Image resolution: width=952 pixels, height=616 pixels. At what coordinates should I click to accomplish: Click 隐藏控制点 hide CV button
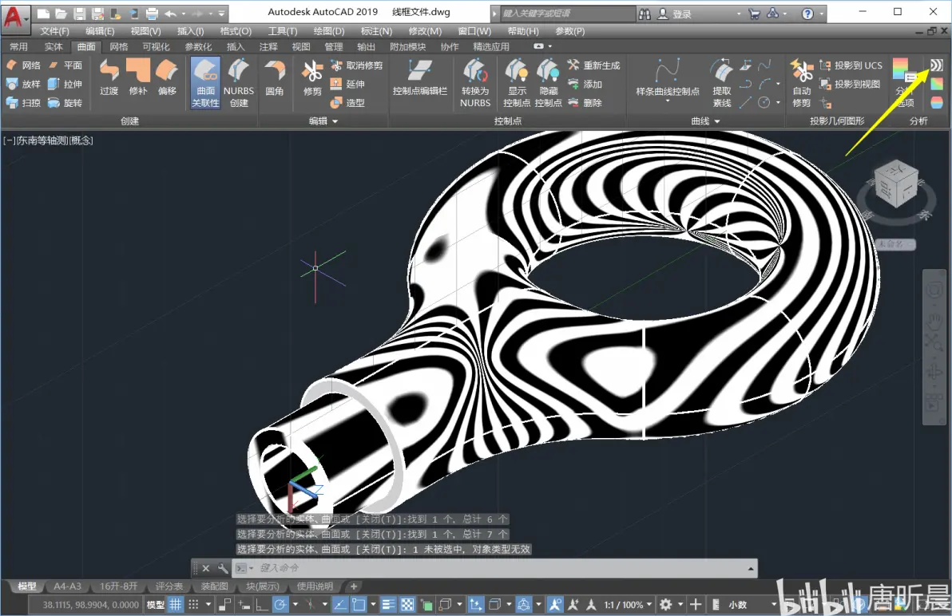548,83
